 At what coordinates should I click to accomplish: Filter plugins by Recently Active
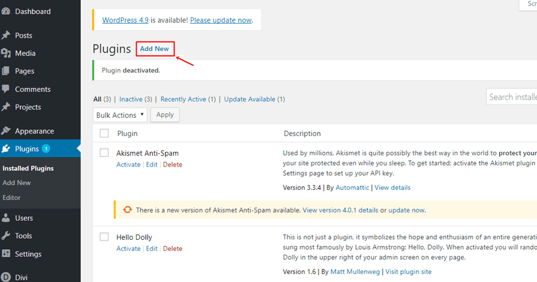pos(183,99)
